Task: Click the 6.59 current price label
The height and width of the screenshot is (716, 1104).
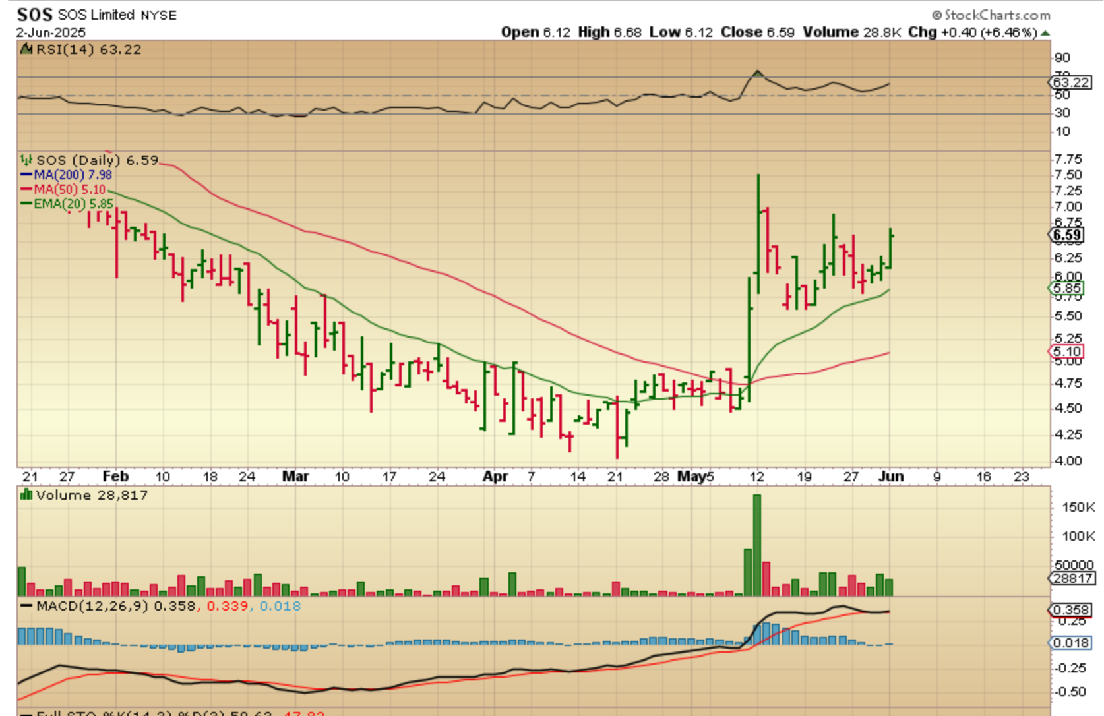Action: pos(1066,235)
